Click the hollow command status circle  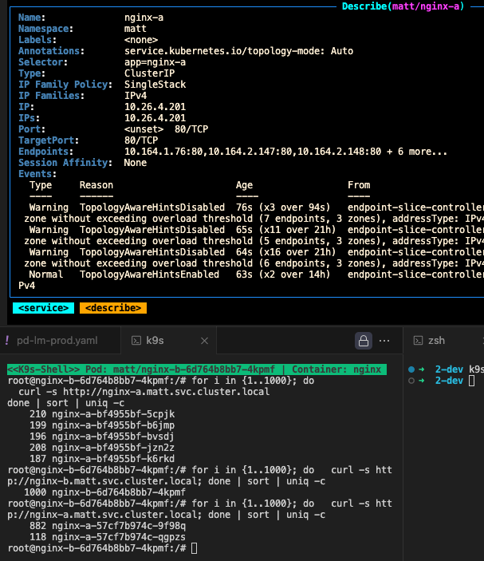pyautogui.click(x=411, y=381)
